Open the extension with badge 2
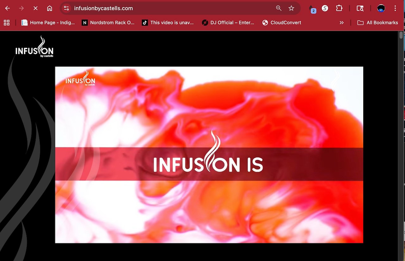405x261 pixels. pos(311,9)
